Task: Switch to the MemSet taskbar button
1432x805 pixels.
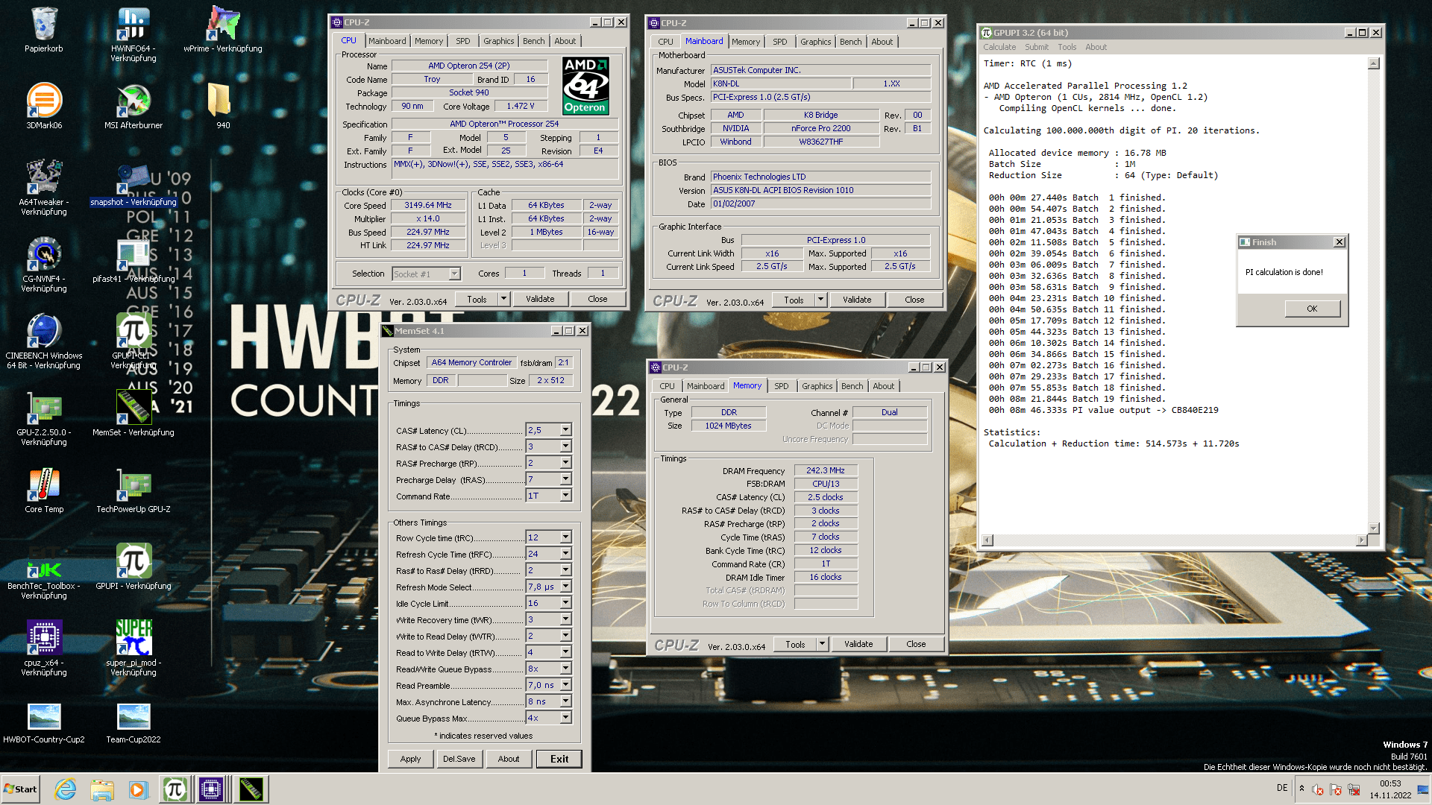Action: (x=251, y=789)
